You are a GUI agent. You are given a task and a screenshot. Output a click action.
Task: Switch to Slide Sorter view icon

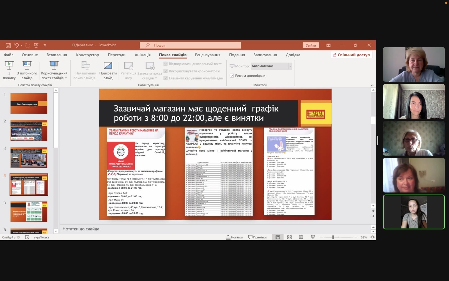290,237
